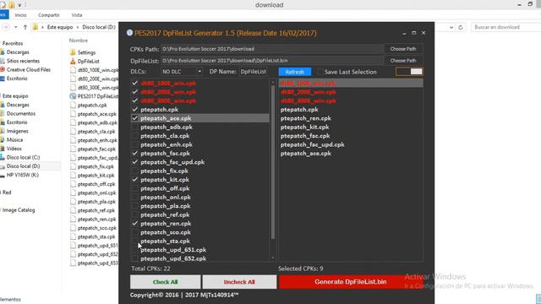The width and height of the screenshot is (541, 304).
Task: Check the ptepatch_adb.cpk checkbox
Action: tap(135, 128)
